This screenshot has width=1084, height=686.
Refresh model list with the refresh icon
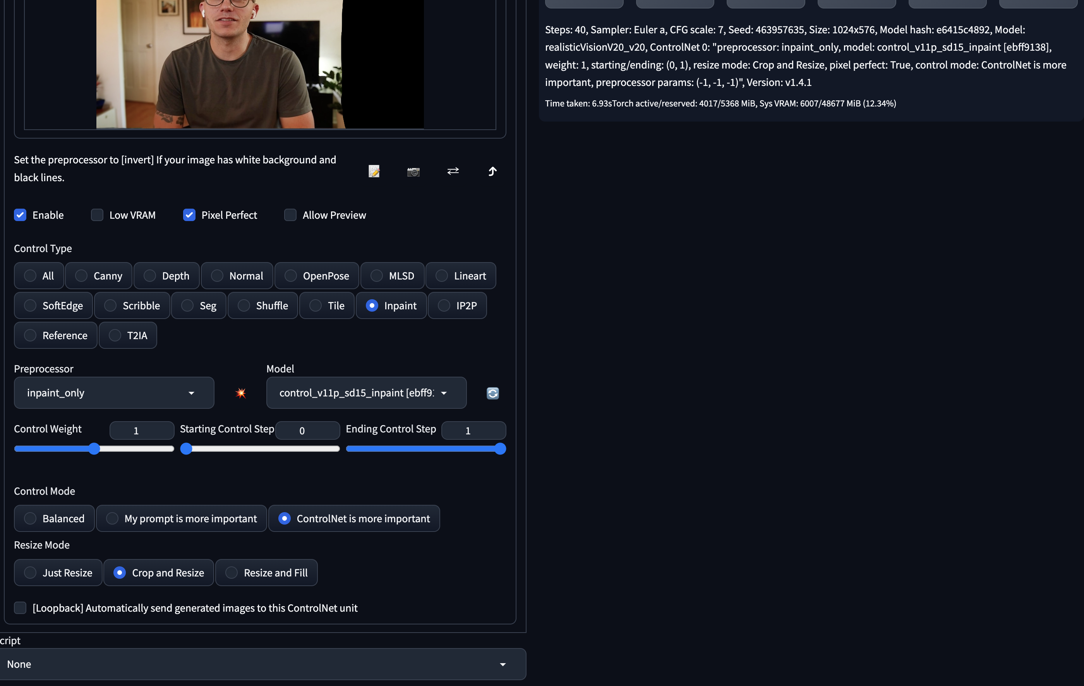[492, 393]
